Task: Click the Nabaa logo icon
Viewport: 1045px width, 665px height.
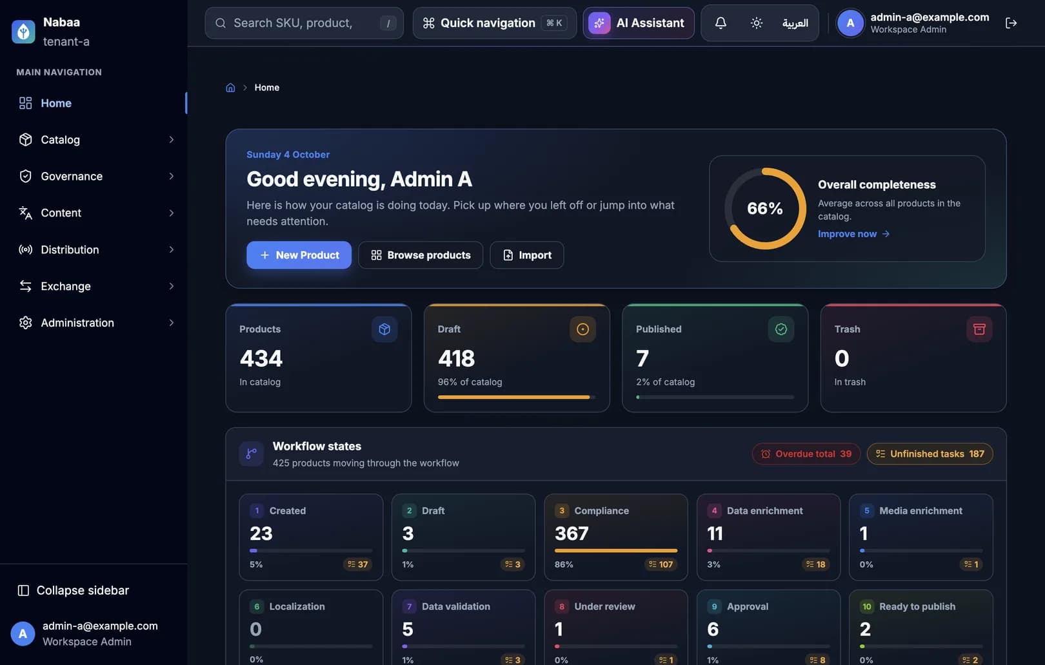Action: pos(23,32)
